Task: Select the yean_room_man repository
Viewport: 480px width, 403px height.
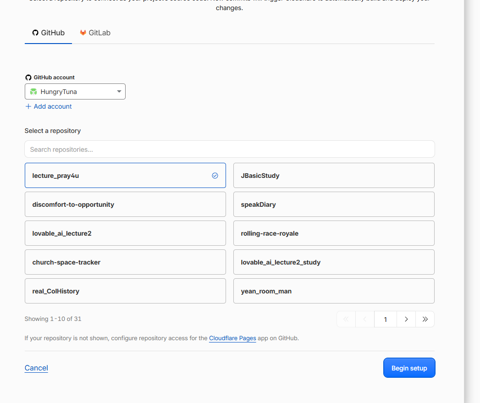Action: click(x=334, y=291)
